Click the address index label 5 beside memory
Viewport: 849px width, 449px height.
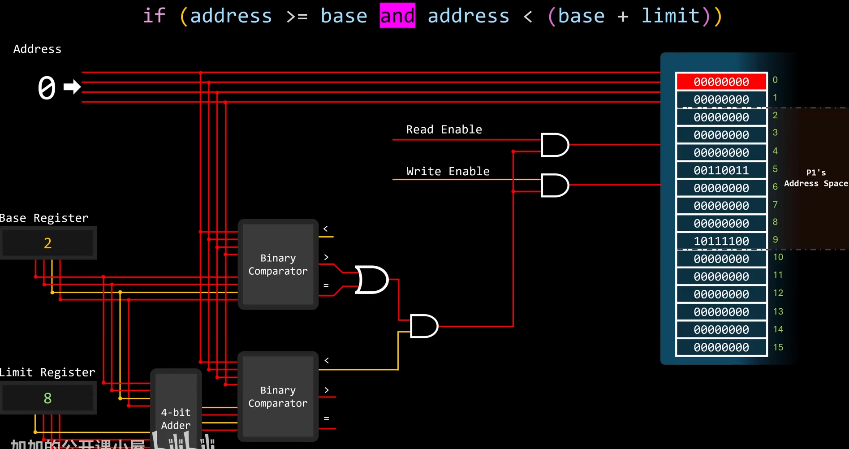click(x=775, y=169)
